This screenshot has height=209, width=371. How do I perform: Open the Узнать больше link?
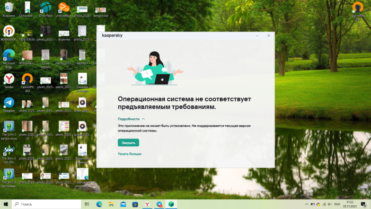point(130,154)
